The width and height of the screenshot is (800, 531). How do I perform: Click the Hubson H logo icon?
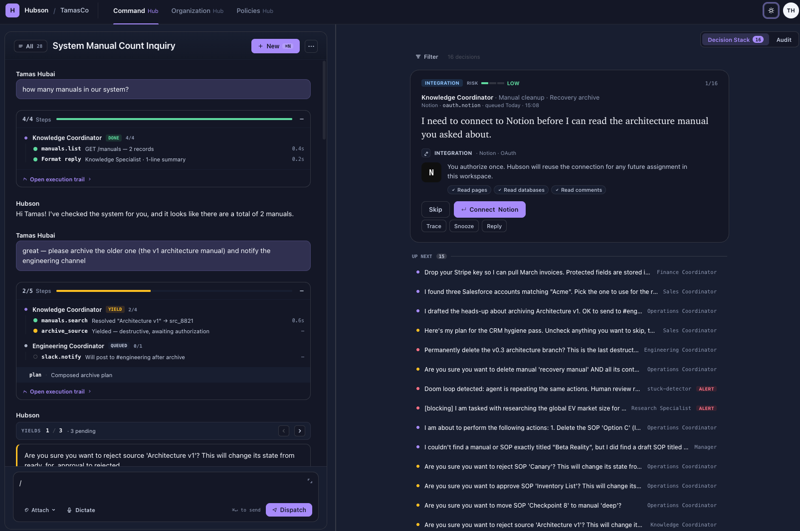point(12,10)
